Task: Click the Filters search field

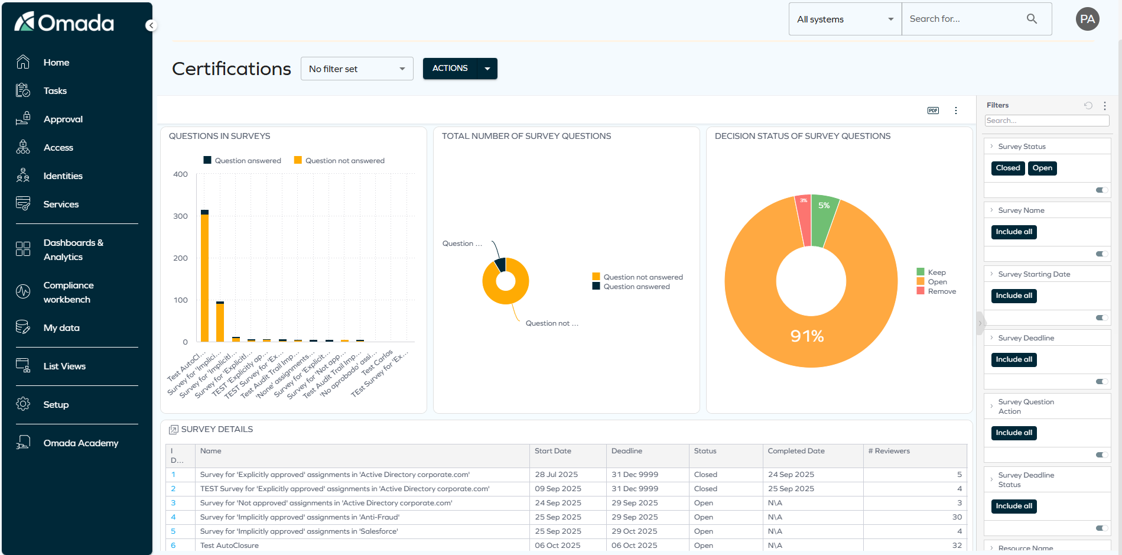Action: pos(1046,120)
